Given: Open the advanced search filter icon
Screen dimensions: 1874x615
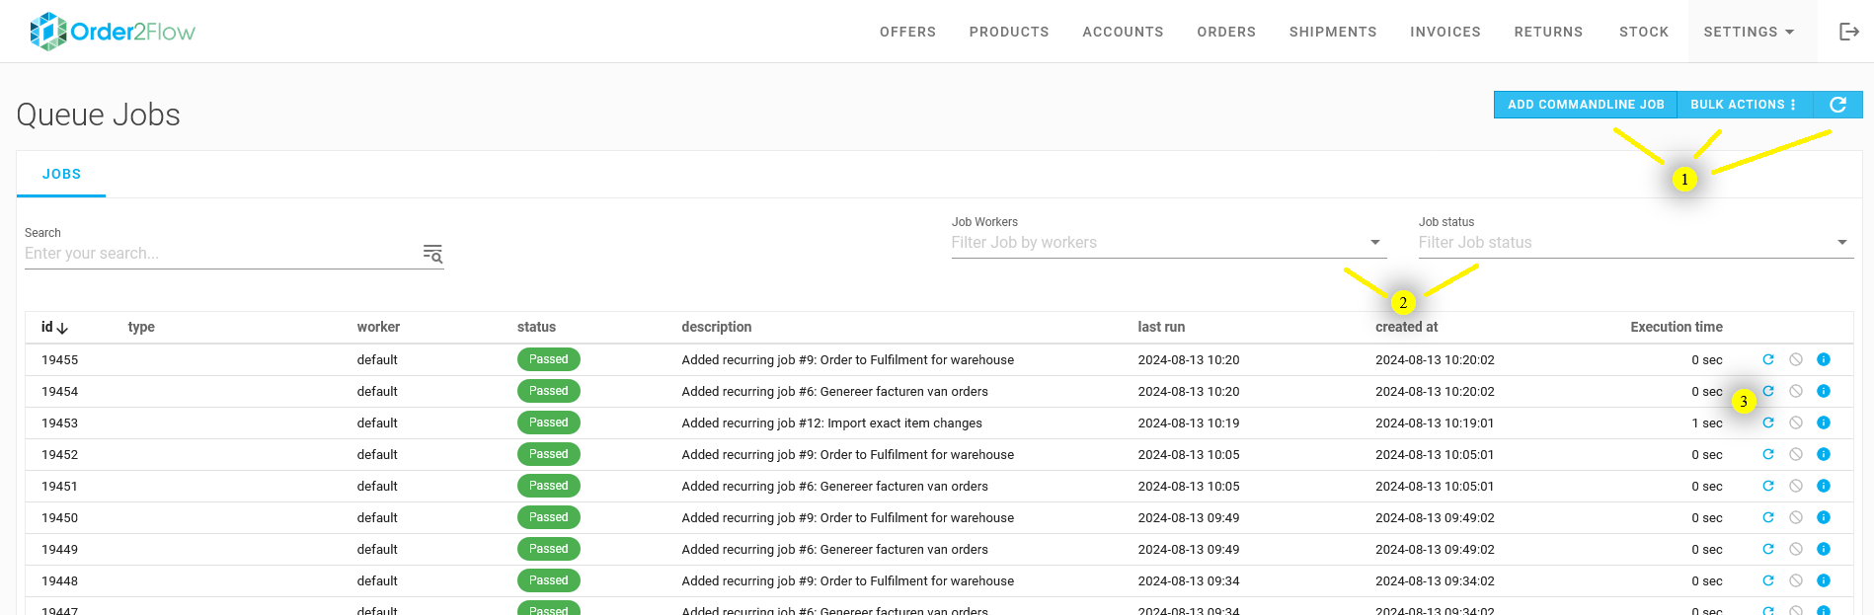Looking at the screenshot, I should (x=432, y=254).
